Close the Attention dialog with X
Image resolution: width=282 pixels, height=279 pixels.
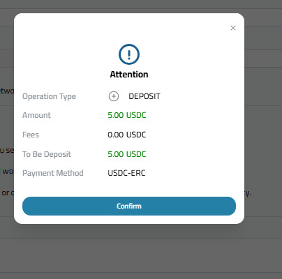[x=233, y=28]
